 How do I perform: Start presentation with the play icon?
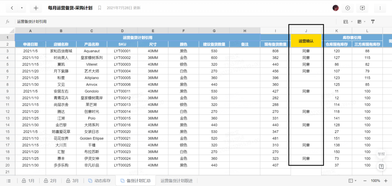point(347,8)
